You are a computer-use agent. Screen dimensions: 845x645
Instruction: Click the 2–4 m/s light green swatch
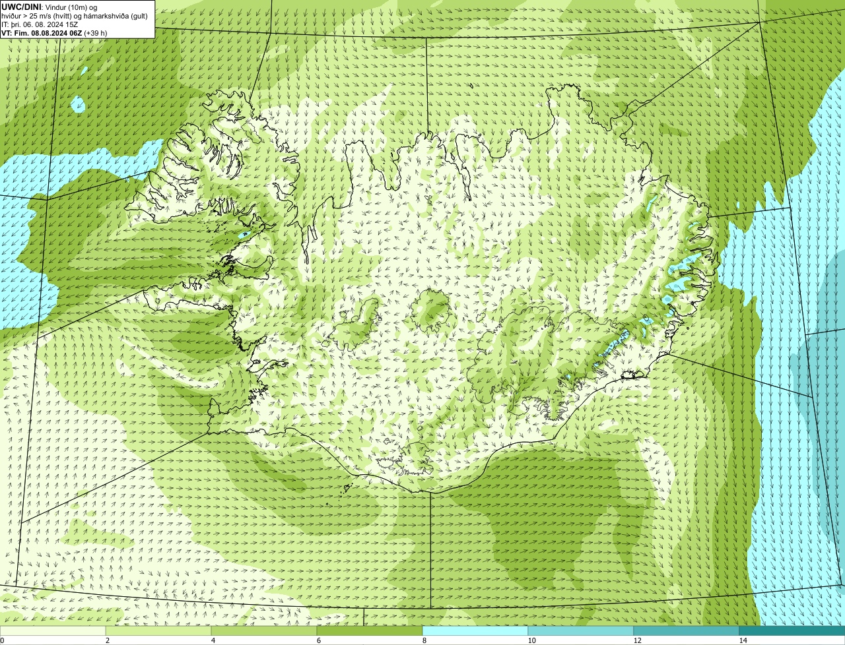click(x=158, y=630)
